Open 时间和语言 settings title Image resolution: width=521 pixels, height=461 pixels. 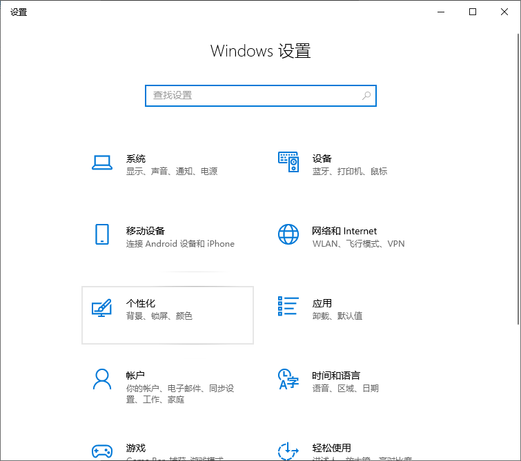tap(336, 376)
